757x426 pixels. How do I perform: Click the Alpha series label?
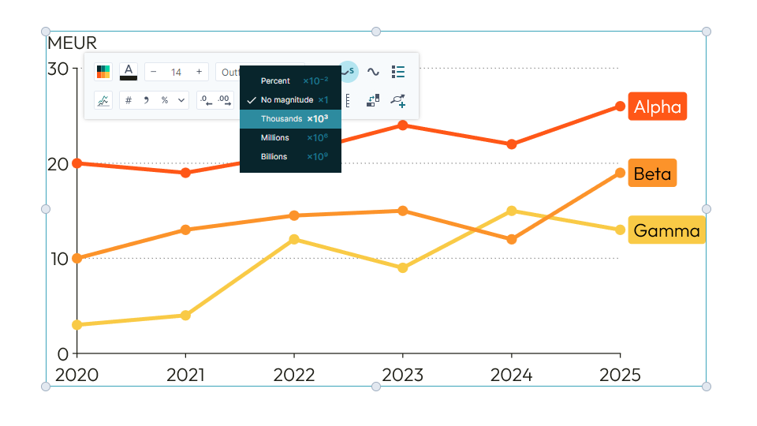657,106
